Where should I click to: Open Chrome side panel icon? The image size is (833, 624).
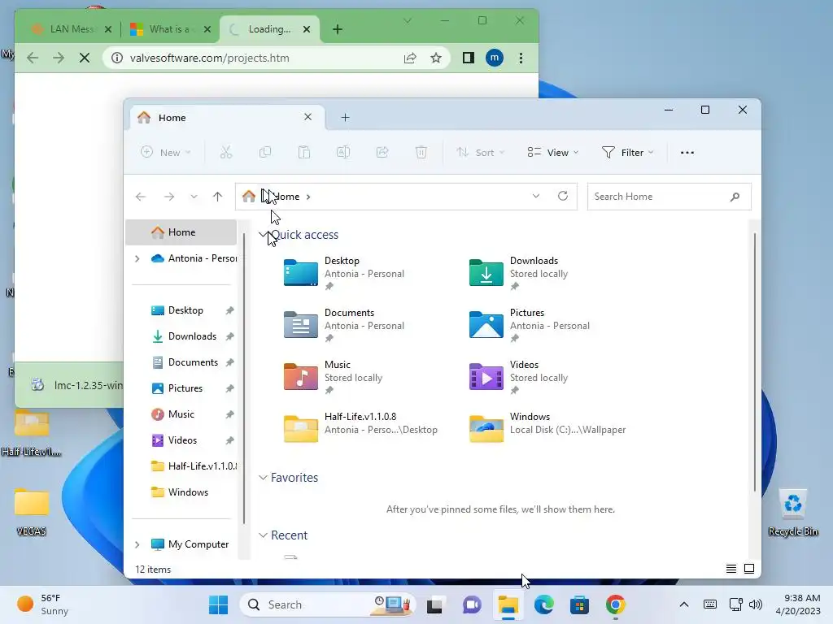[x=468, y=58]
